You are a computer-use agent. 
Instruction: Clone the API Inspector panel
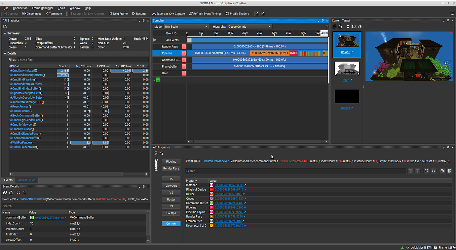[x=155, y=153]
